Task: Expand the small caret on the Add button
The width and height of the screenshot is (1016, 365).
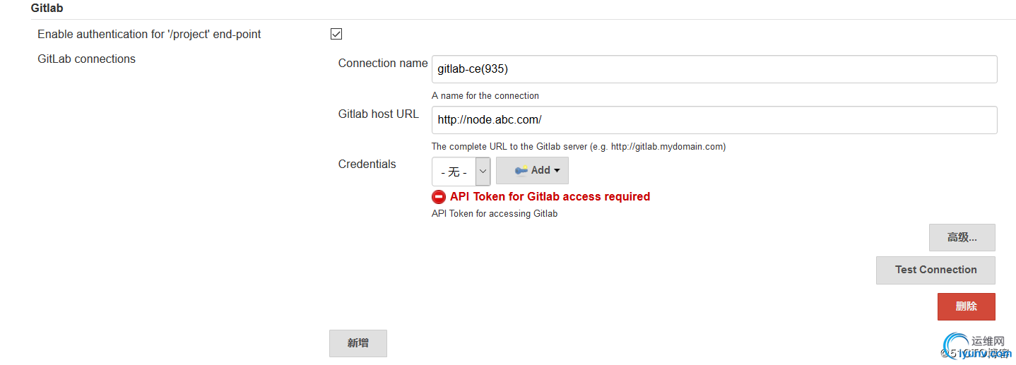Action: pyautogui.click(x=557, y=171)
